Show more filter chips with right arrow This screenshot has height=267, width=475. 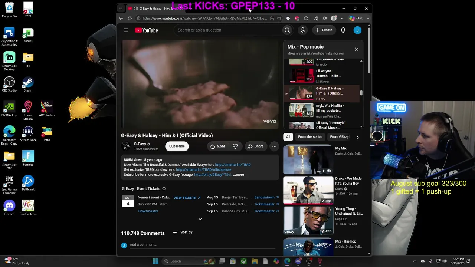(x=357, y=137)
